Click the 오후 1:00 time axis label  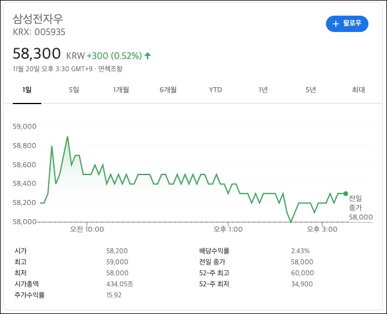click(x=228, y=229)
